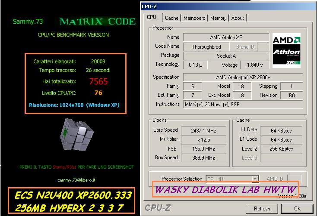
Task: Click the Tempo tracorso value 26 secondi
Action: tap(98, 70)
